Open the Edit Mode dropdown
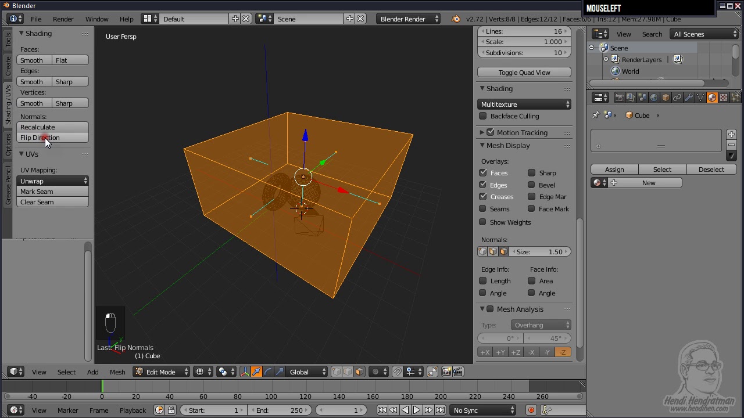This screenshot has width=744, height=418. (x=162, y=372)
